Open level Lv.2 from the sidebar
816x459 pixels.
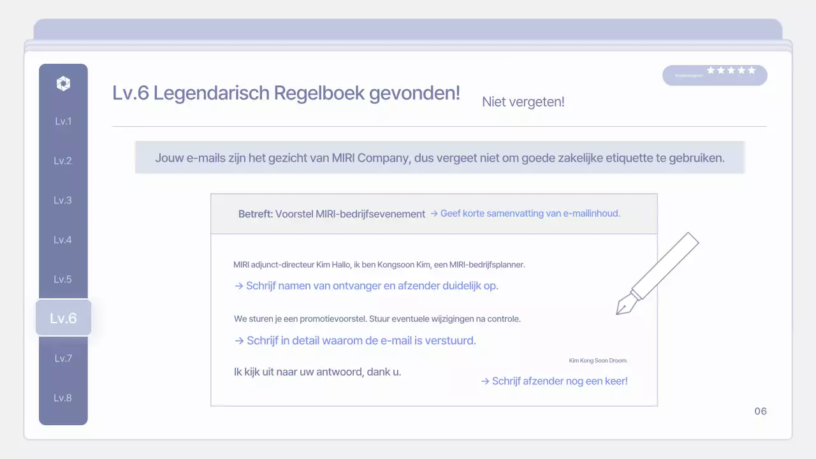[63, 161]
